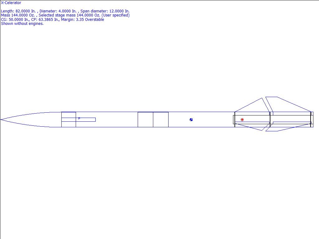Click the Span diameter 12.0000 In. text
The width and height of the screenshot is (319, 239).
coord(105,11)
